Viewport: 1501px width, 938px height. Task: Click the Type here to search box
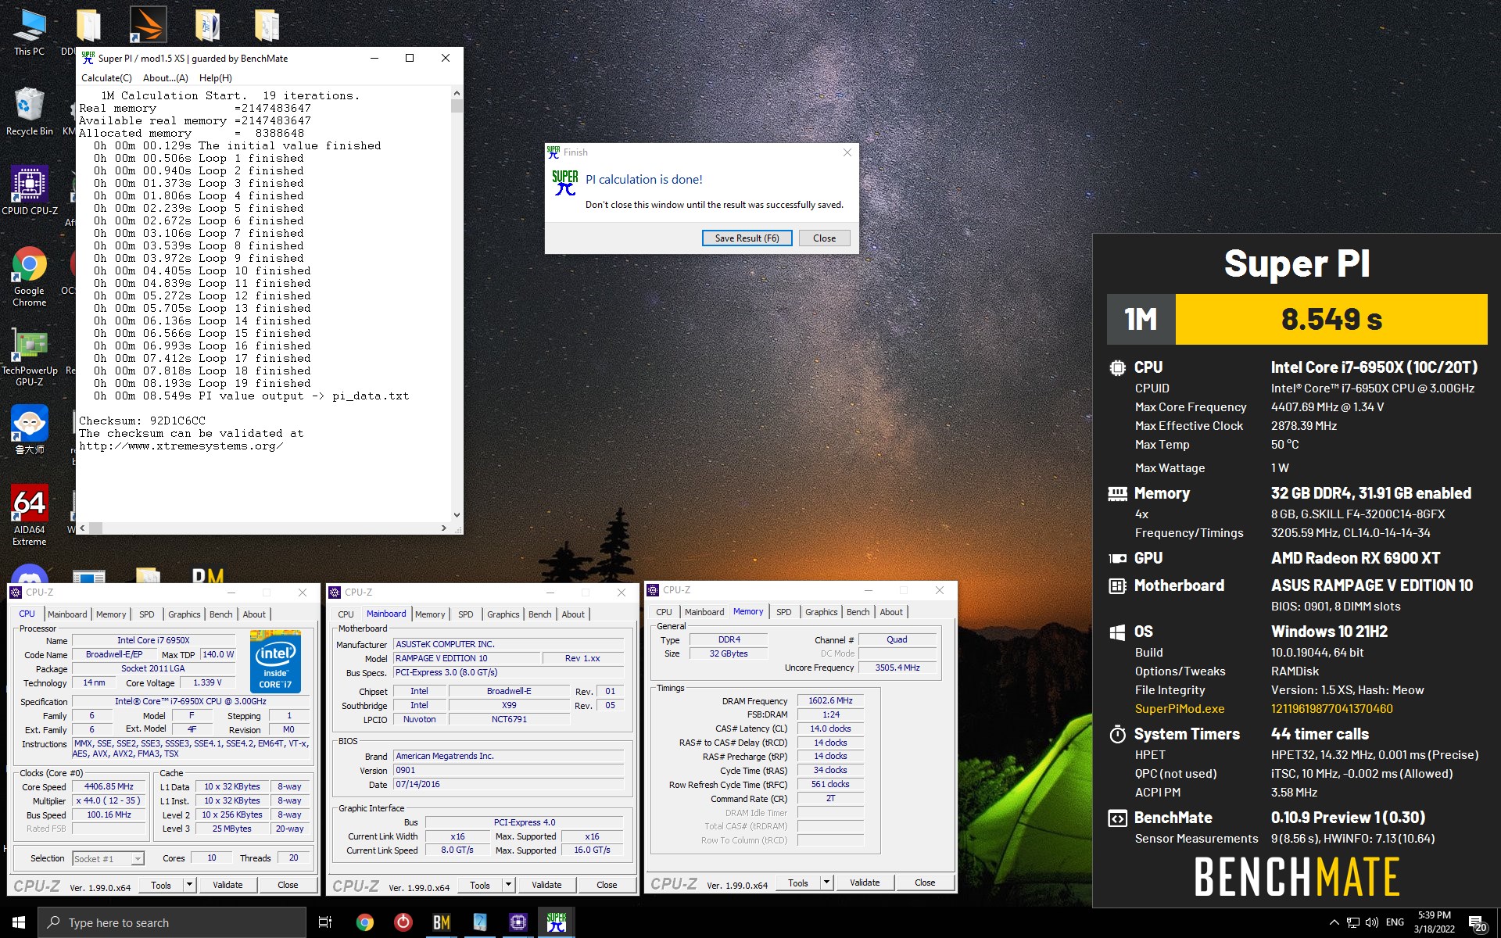point(172,922)
